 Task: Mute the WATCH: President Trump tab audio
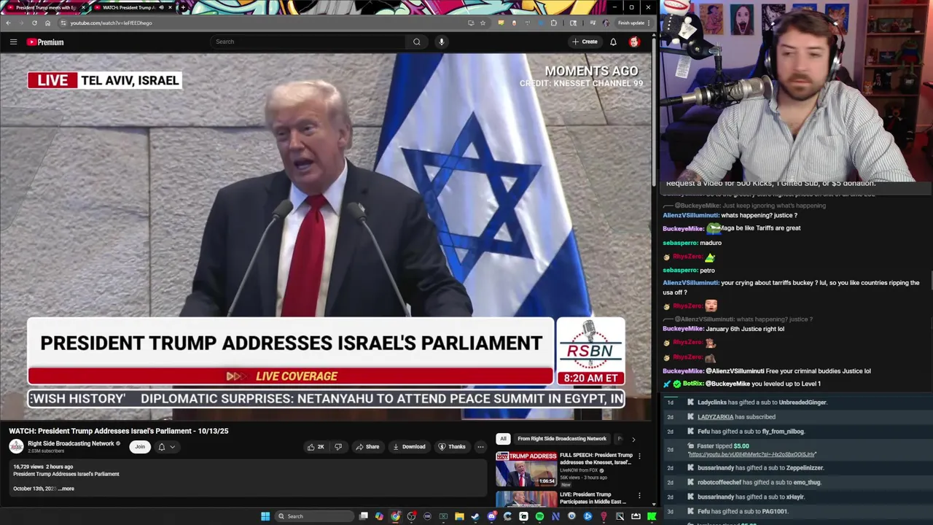click(161, 7)
